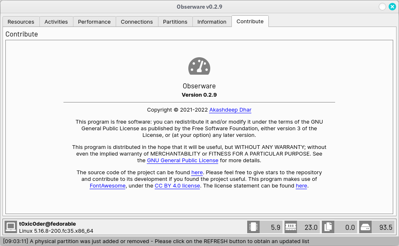Screen dimensions: 399x246
Task: Click the Version 0.2.9 label
Action: (199, 95)
